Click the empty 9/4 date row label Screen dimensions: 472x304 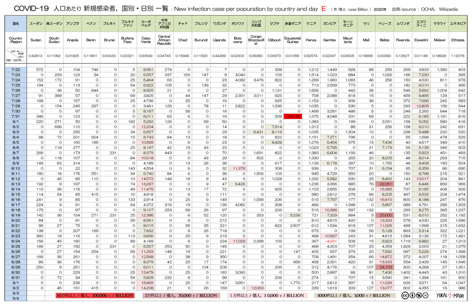(16, 298)
